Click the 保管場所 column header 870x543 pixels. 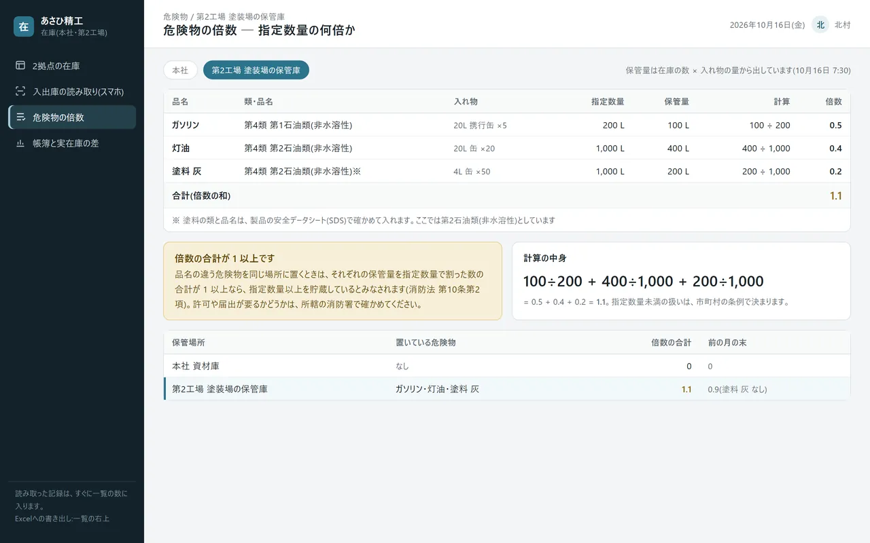188,343
